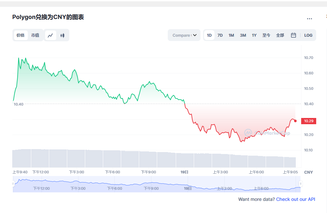Open the calendar date range picker
The image size is (327, 213).
tap(293, 35)
